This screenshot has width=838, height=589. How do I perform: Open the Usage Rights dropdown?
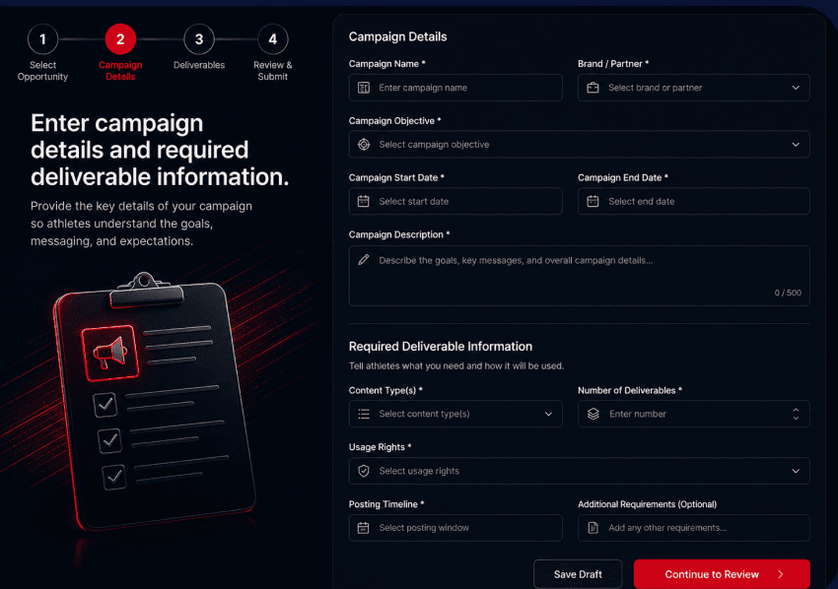(x=579, y=471)
